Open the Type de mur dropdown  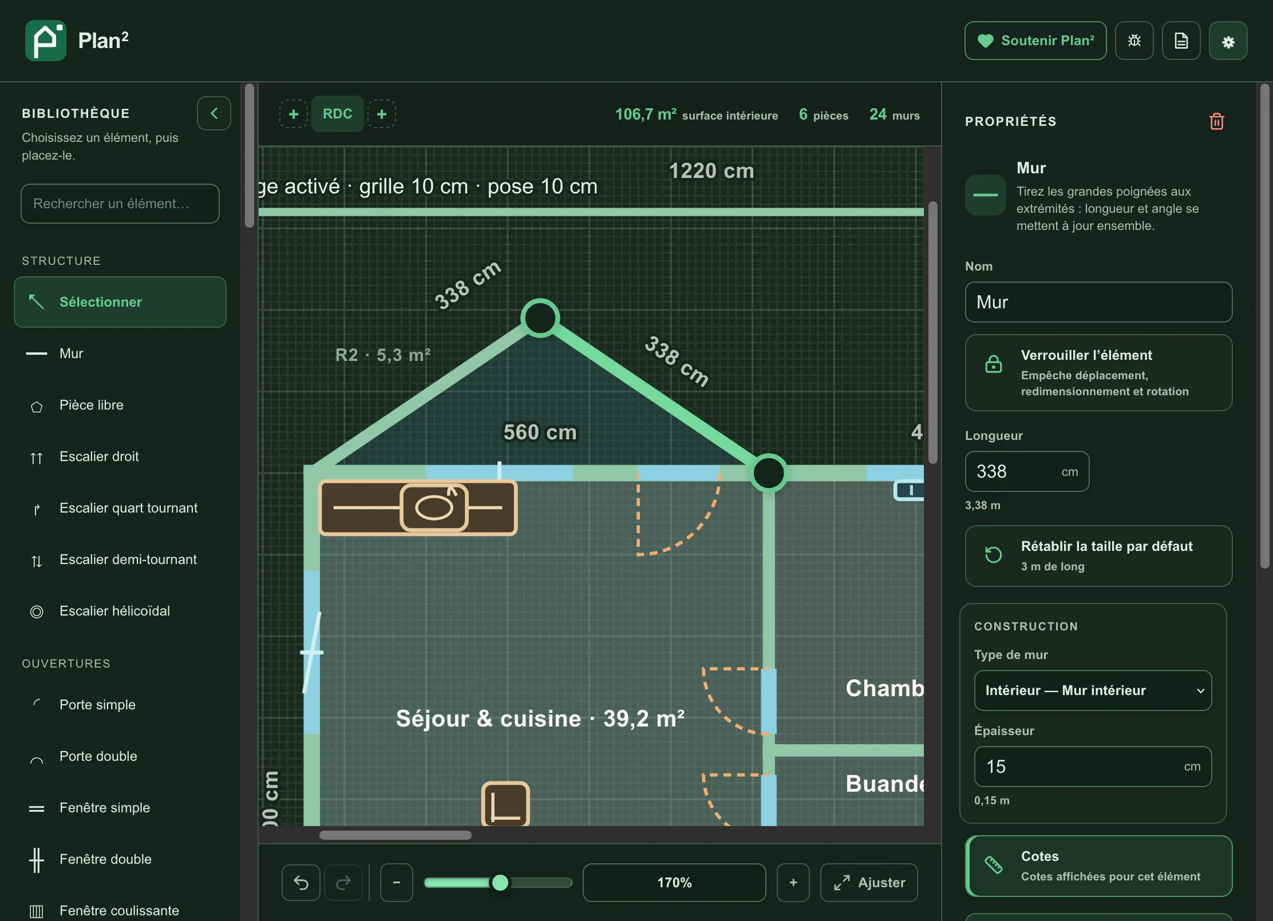point(1093,690)
